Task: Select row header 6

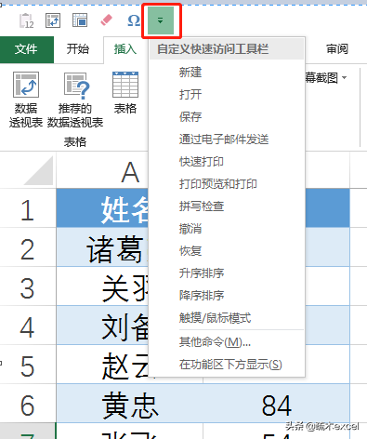Action: (28, 404)
